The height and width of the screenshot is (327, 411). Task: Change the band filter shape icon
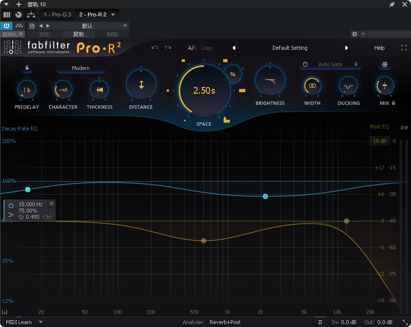11,215
